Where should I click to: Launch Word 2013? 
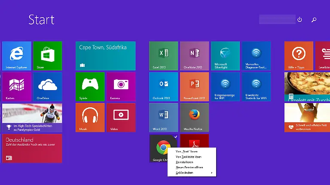click(x=164, y=118)
